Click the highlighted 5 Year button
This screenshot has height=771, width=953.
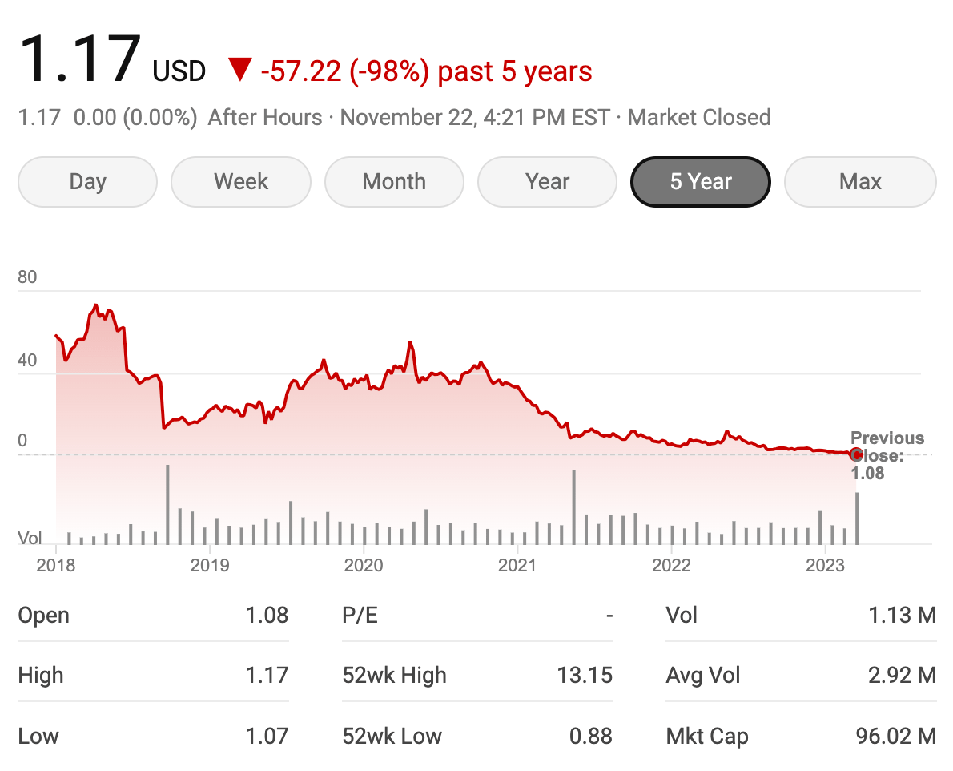point(700,182)
